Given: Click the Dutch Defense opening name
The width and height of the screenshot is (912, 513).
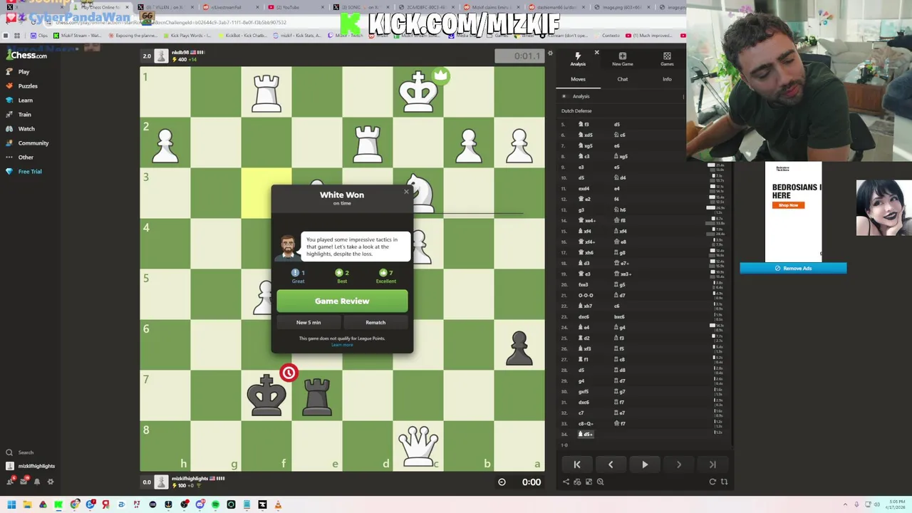Looking at the screenshot, I should click(x=576, y=111).
